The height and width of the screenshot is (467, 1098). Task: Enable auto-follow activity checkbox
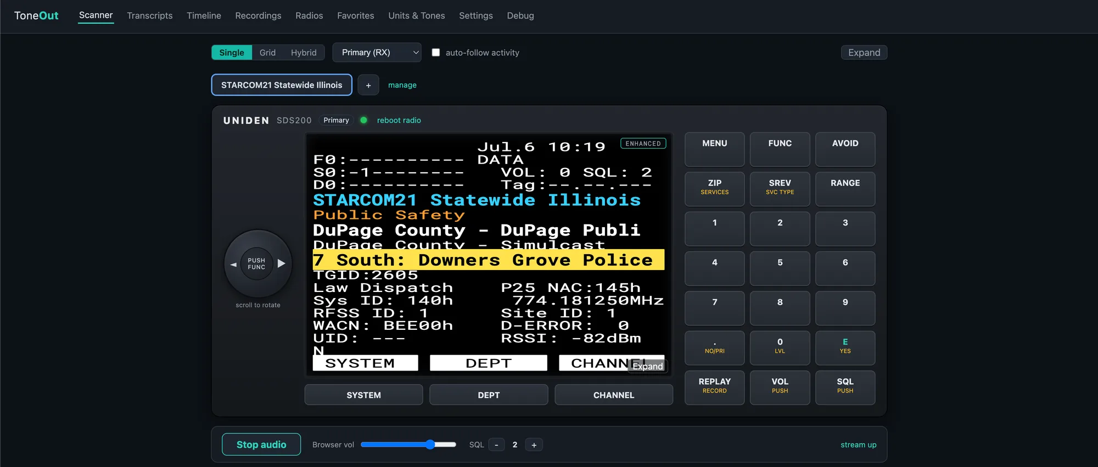coord(436,53)
